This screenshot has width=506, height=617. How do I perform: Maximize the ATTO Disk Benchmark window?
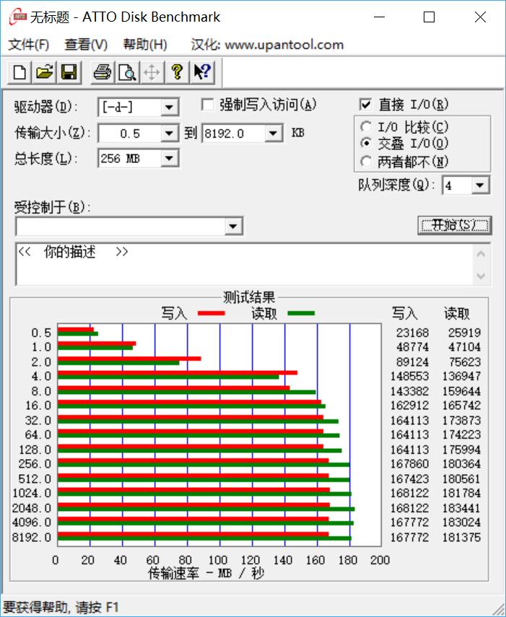pos(429,17)
